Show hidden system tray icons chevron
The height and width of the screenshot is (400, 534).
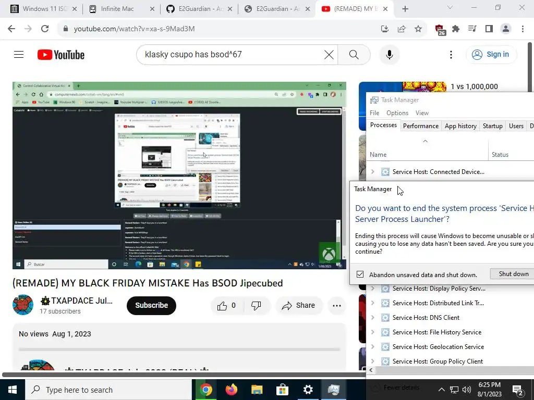[x=441, y=390]
